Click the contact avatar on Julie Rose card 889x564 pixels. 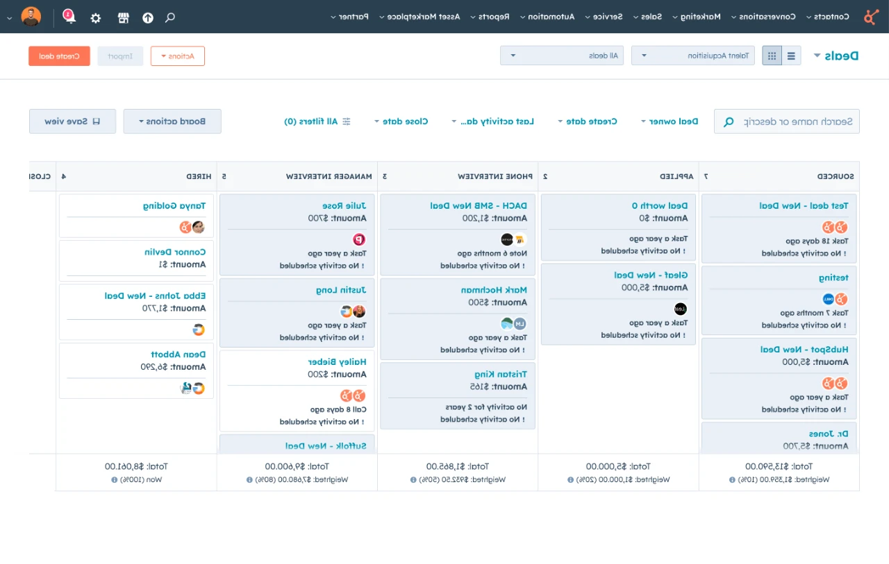tap(359, 239)
